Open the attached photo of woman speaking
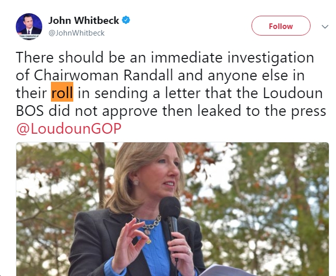The image size is (336, 276). coord(172,209)
